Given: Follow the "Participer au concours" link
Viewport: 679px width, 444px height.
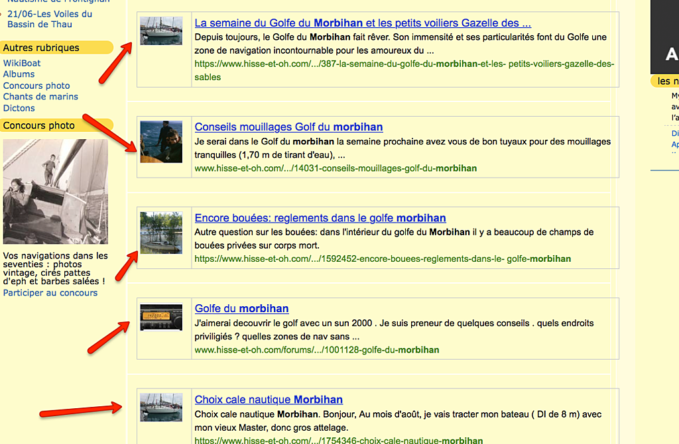Looking at the screenshot, I should pyautogui.click(x=50, y=293).
